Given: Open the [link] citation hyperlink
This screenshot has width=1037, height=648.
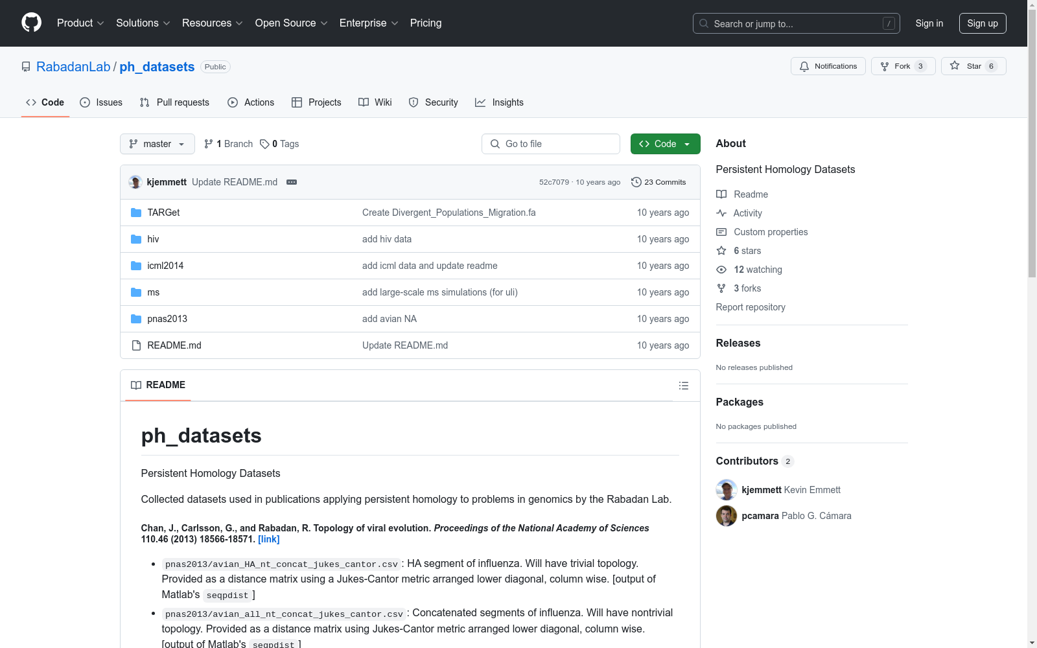Looking at the screenshot, I should coord(269,539).
